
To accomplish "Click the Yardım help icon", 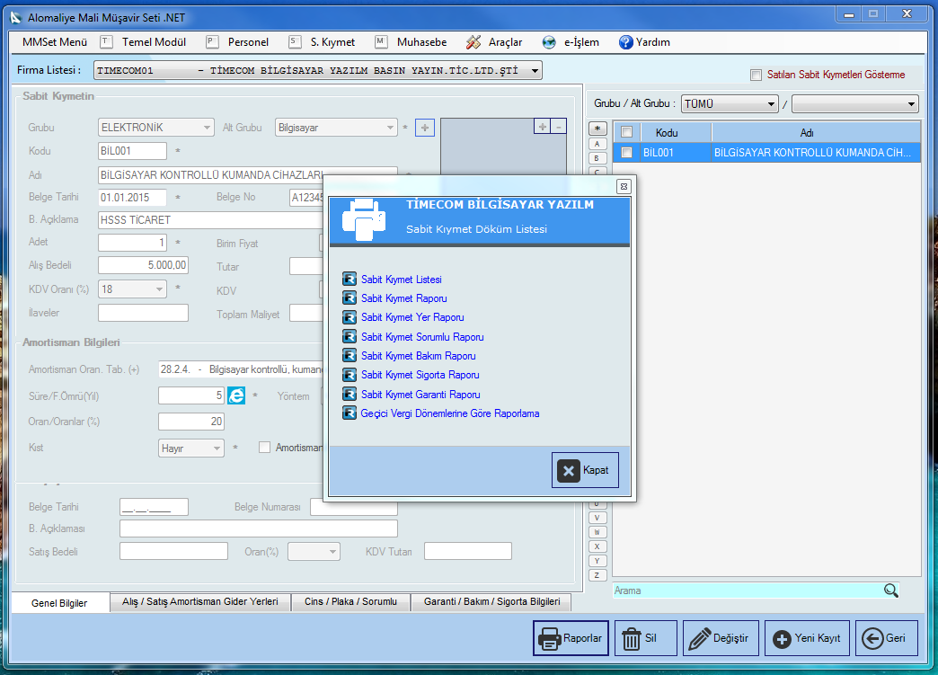I will coord(625,42).
